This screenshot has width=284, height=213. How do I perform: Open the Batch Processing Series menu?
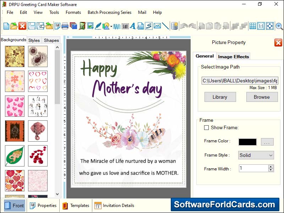tap(109, 12)
